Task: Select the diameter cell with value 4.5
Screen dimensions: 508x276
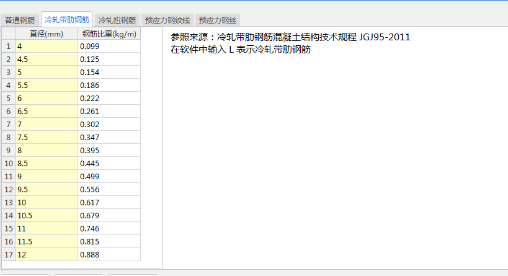Action: 47,60
